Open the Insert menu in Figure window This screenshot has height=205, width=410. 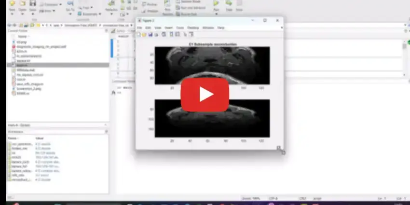tap(168, 27)
